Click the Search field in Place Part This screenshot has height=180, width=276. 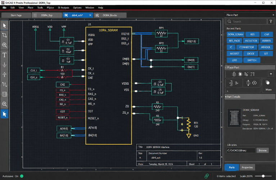point(246,22)
